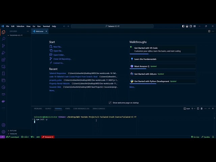Open Run and Debug view
Viewport: 216px width, 162px height.
click(x=3, y=53)
